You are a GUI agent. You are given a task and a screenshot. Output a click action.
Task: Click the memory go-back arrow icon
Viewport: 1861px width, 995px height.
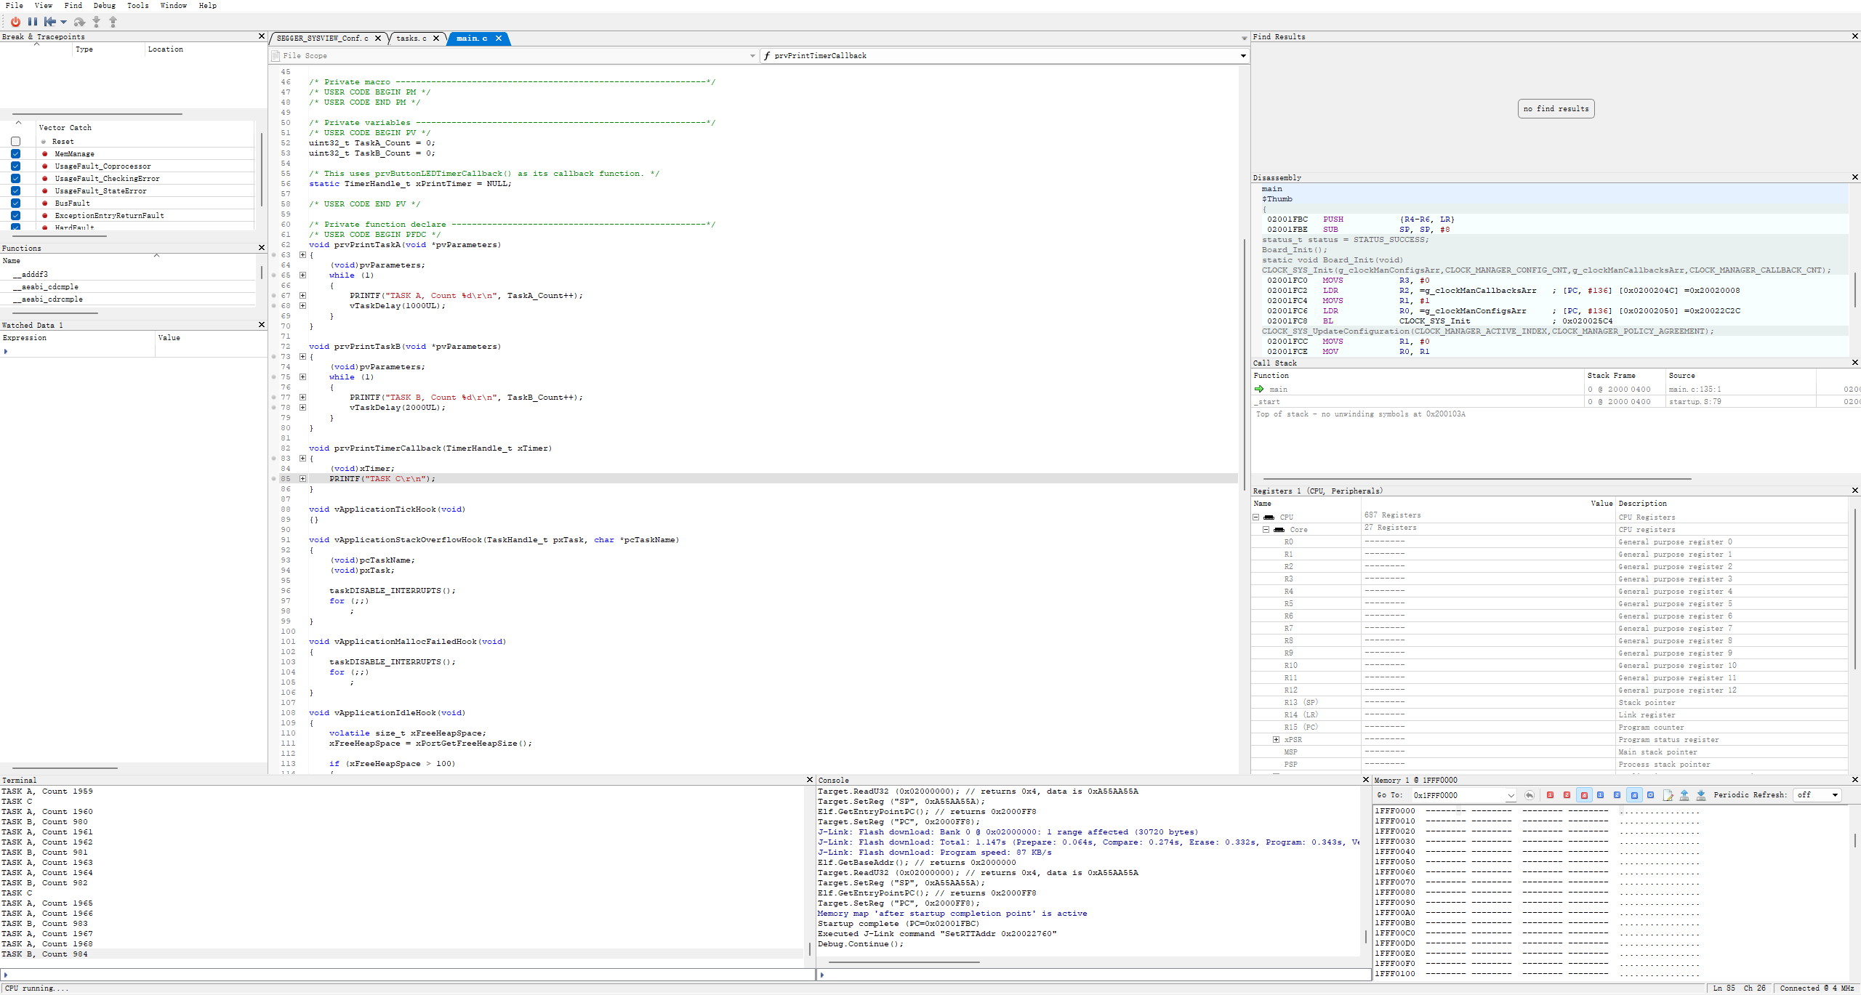1530,795
